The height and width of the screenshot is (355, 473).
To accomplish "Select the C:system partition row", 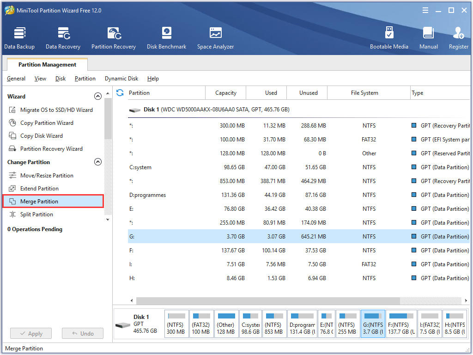I will click(299, 167).
